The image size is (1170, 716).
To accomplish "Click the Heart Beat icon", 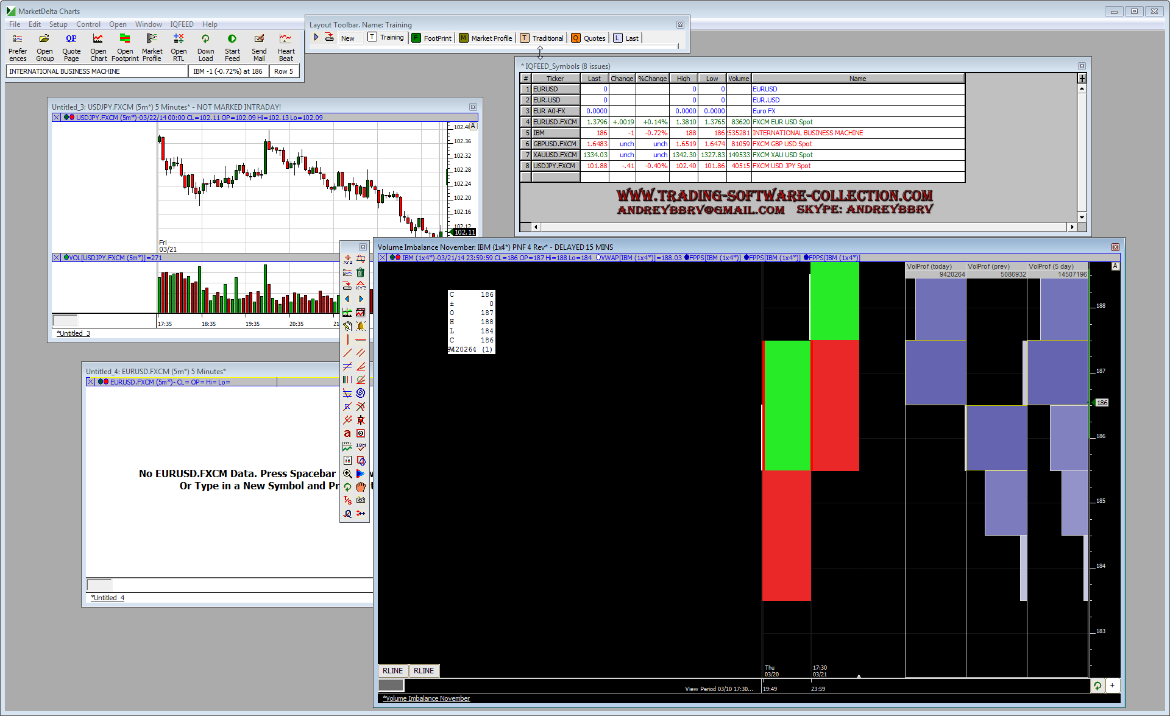I will click(286, 46).
